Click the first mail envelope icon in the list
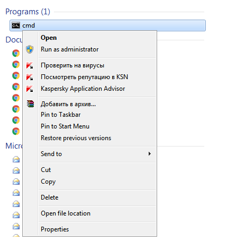This screenshot has width=227, height=241. point(16,159)
